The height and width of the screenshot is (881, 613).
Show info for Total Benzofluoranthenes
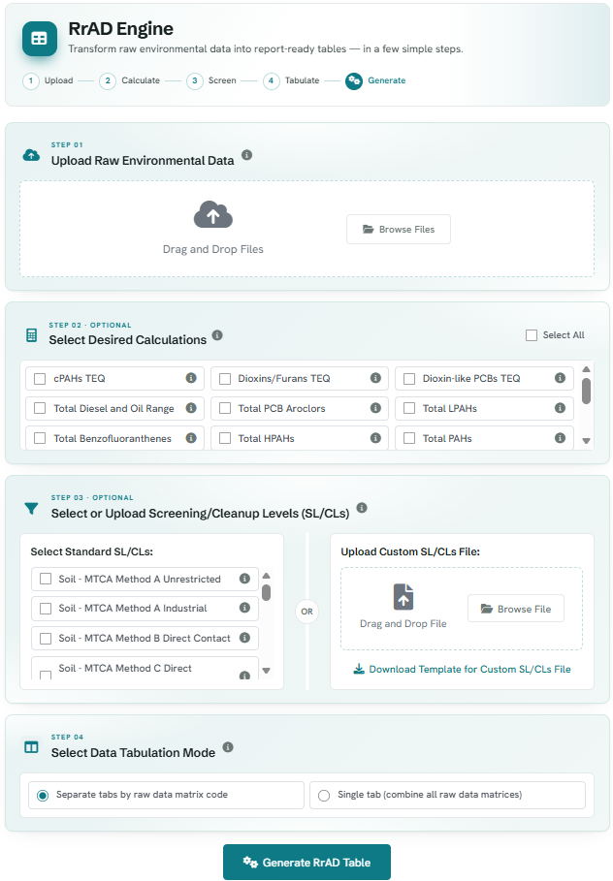191,438
